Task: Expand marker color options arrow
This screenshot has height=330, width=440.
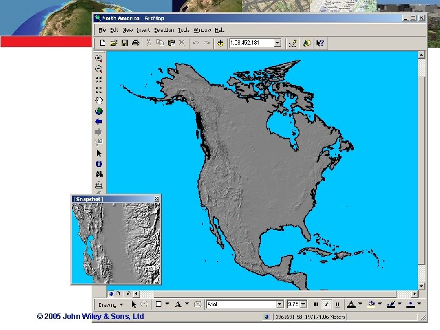Action: click(419, 304)
